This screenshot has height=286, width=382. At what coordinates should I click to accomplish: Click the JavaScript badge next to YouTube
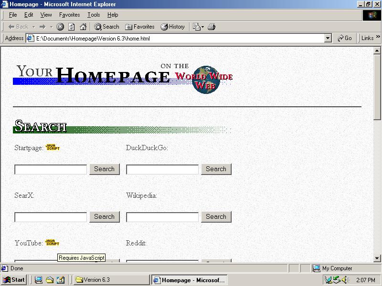52,243
